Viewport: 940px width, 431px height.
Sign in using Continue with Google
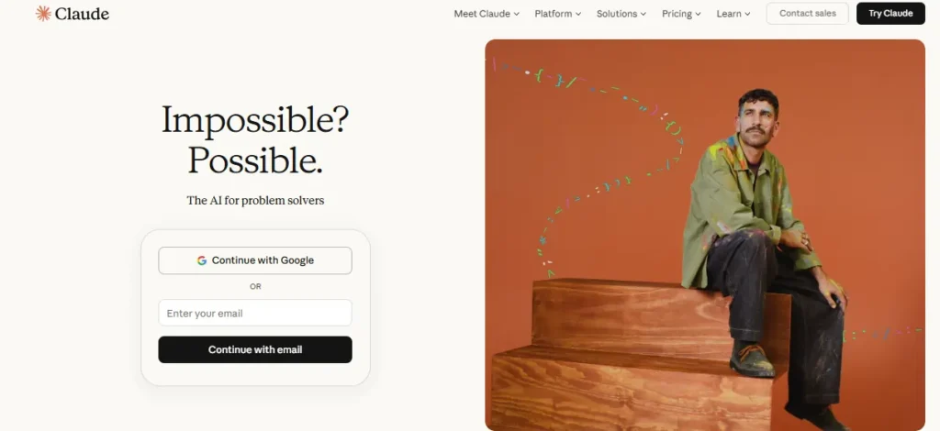tap(255, 260)
